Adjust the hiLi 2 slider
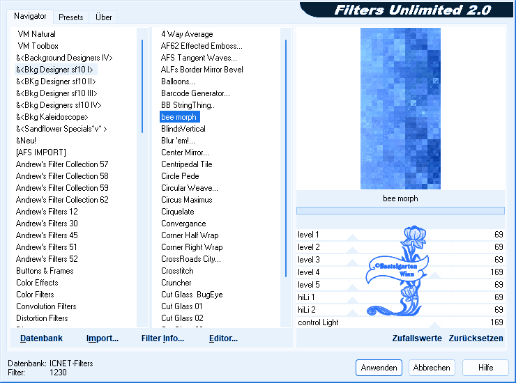Screen dimensions: 516x383 click(400, 310)
